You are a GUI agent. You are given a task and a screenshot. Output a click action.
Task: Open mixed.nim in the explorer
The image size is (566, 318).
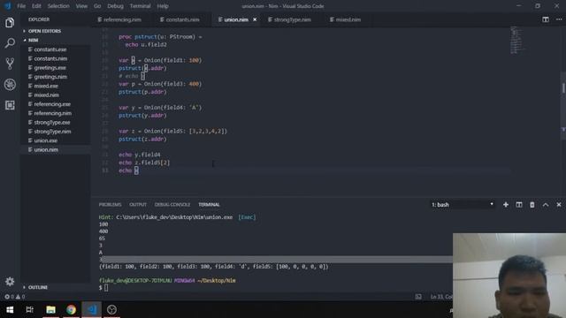[x=46, y=95]
